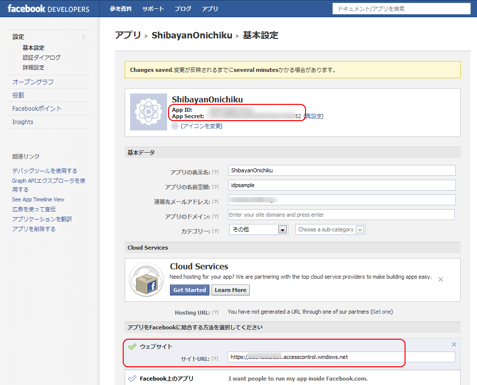Open the Graph APIエクスプローラ link

(49, 185)
